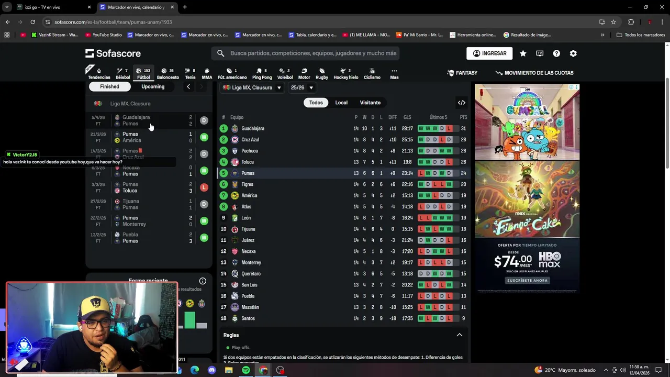Open the Tendencias sport category
The height and width of the screenshot is (377, 670).
99,74
